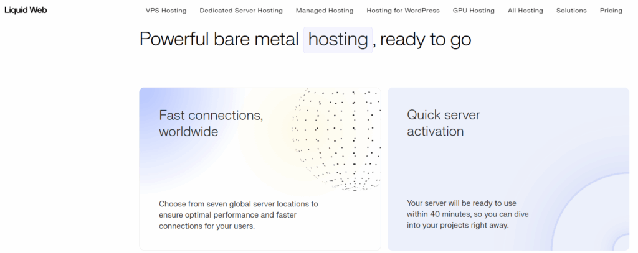Click the highlighted "hosting" word in headline
Viewport: 638px width, 253px height.
coord(338,40)
